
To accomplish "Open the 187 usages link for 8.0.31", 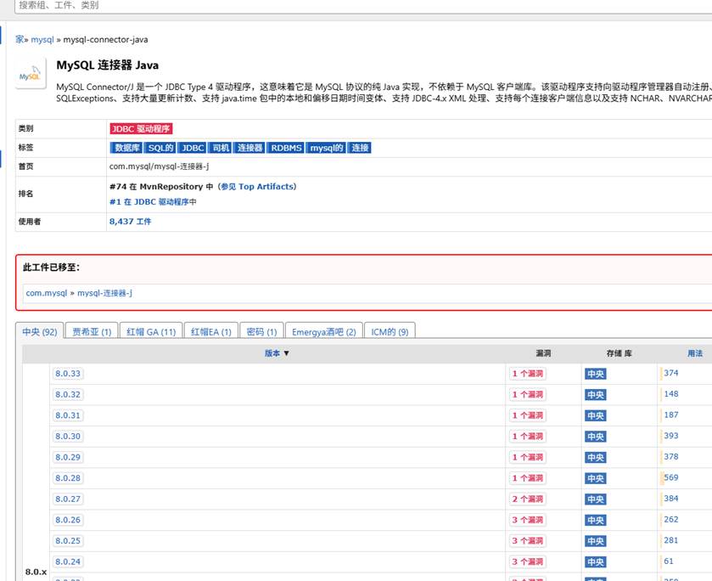I will pos(670,415).
